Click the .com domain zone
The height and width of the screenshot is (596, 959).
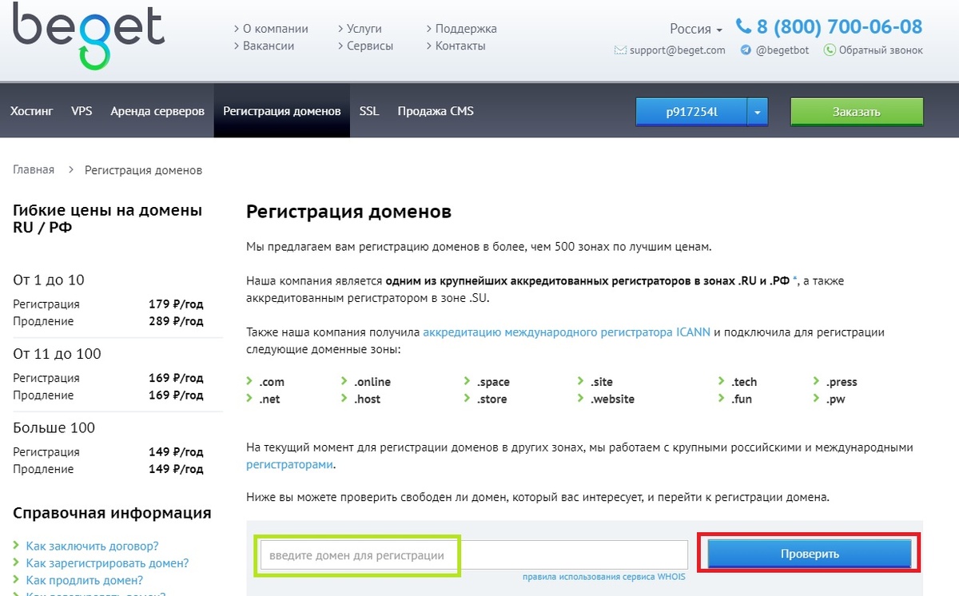(x=272, y=382)
